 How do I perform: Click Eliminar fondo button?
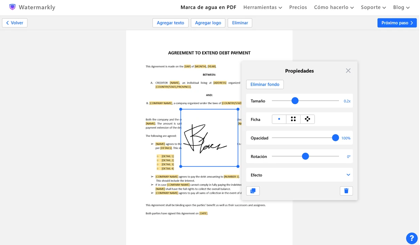[x=265, y=84]
